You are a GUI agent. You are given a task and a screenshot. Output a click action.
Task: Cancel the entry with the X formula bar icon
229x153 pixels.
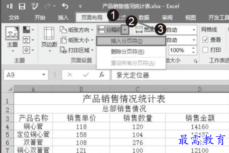[70, 75]
